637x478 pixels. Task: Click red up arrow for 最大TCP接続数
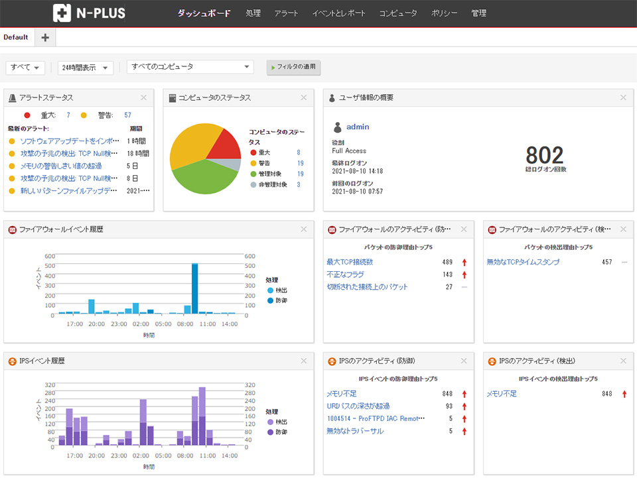(x=464, y=263)
